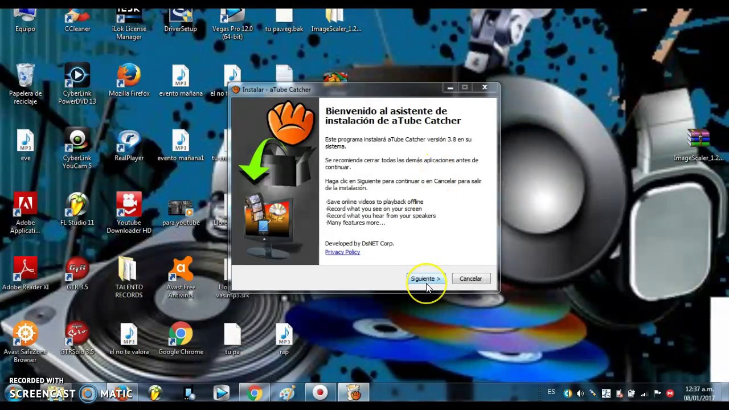Select CyberLink PowerDVD 13 desktop icon
Screen dimensions: 729x410
click(x=77, y=84)
